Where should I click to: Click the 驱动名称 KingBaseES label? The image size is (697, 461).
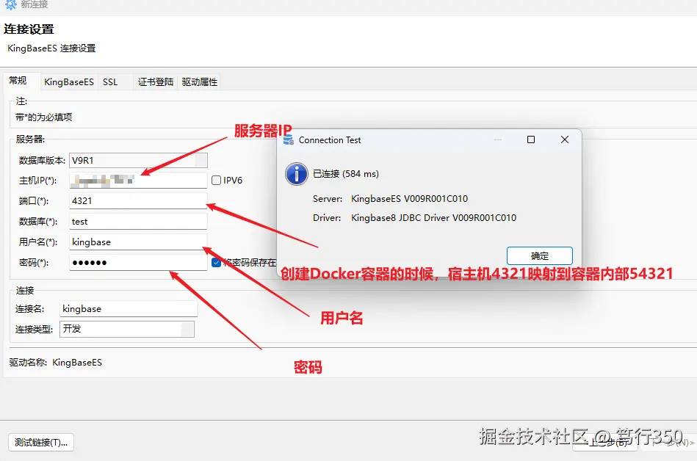[56, 363]
